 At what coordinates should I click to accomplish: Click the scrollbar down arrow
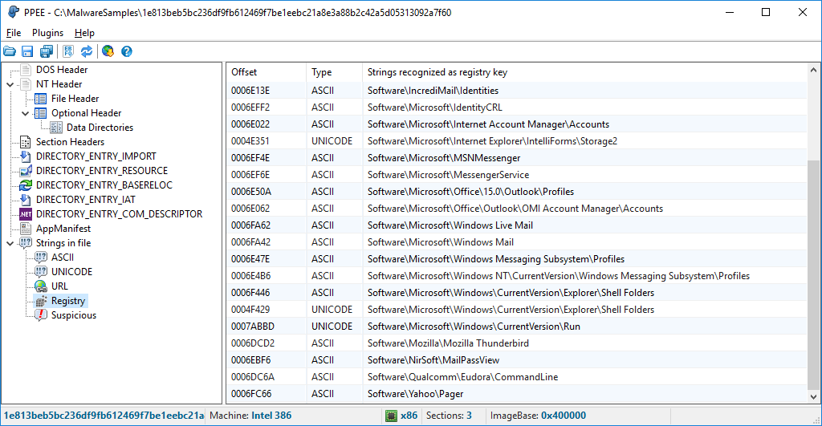point(814,397)
